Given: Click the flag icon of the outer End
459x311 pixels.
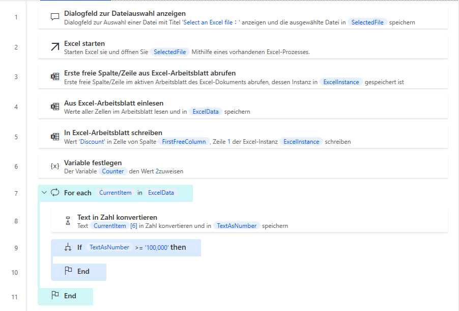Looking at the screenshot, I should [x=55, y=296].
